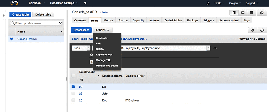Choose Edit from Actions menu
Viewport: 269px width, 112px height.
click(x=98, y=44)
